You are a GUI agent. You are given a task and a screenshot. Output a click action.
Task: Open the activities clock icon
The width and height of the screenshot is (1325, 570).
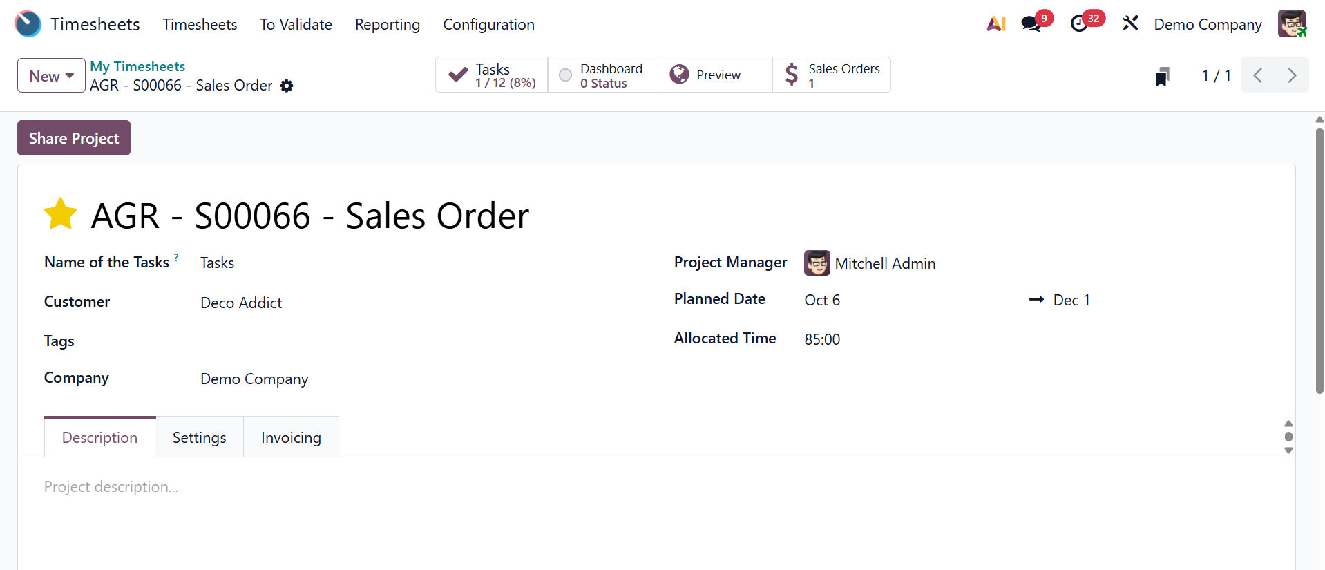pyautogui.click(x=1079, y=24)
